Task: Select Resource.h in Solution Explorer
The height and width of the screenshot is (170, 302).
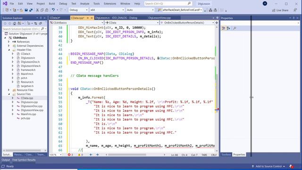Action: tap(27, 82)
